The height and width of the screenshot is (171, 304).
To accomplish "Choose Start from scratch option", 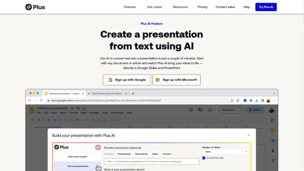I will point(77,157).
